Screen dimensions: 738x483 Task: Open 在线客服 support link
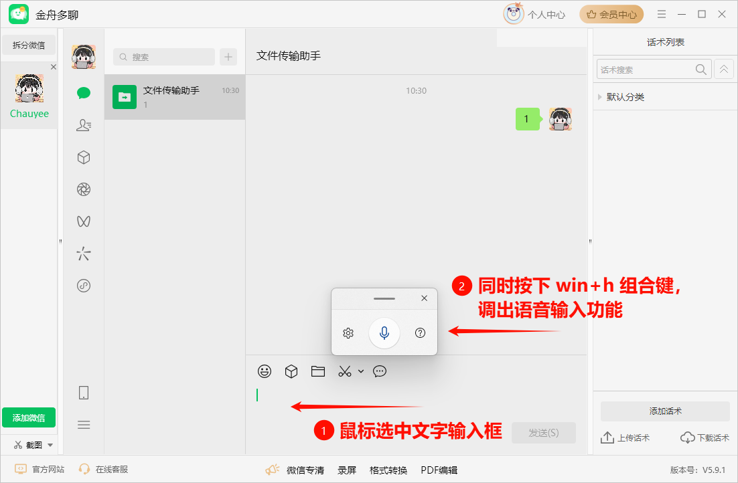coord(104,470)
